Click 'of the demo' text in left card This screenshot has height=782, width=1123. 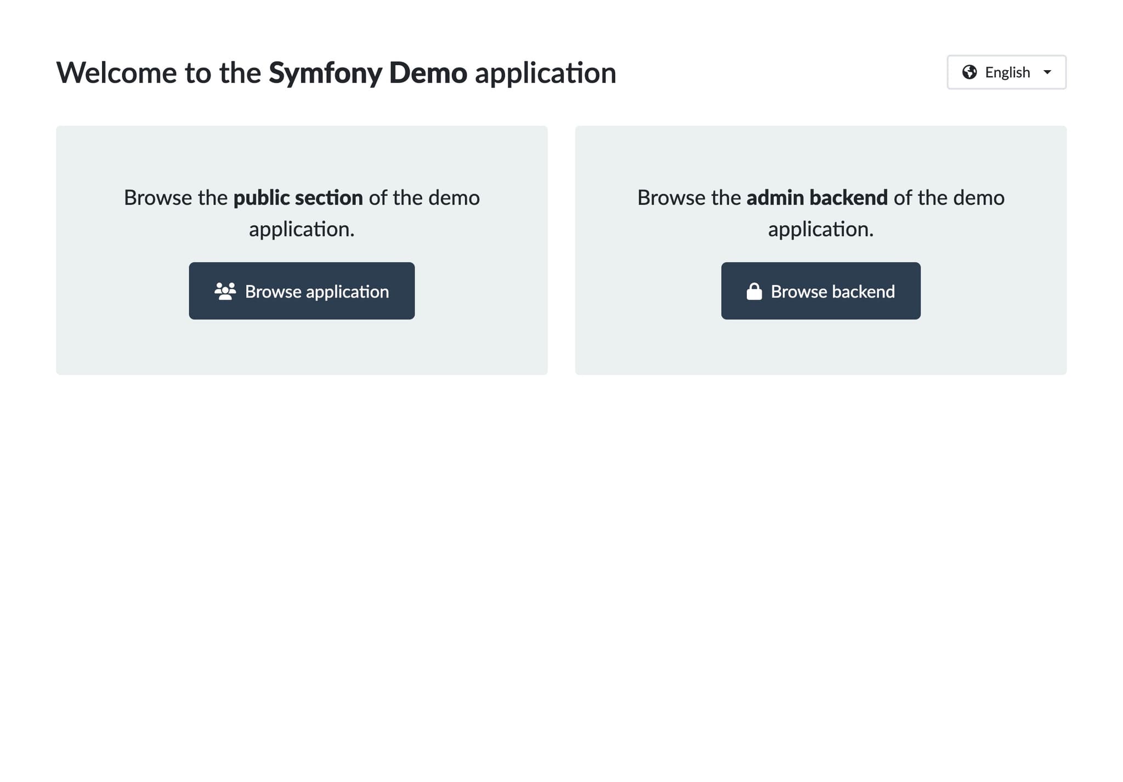click(x=424, y=198)
